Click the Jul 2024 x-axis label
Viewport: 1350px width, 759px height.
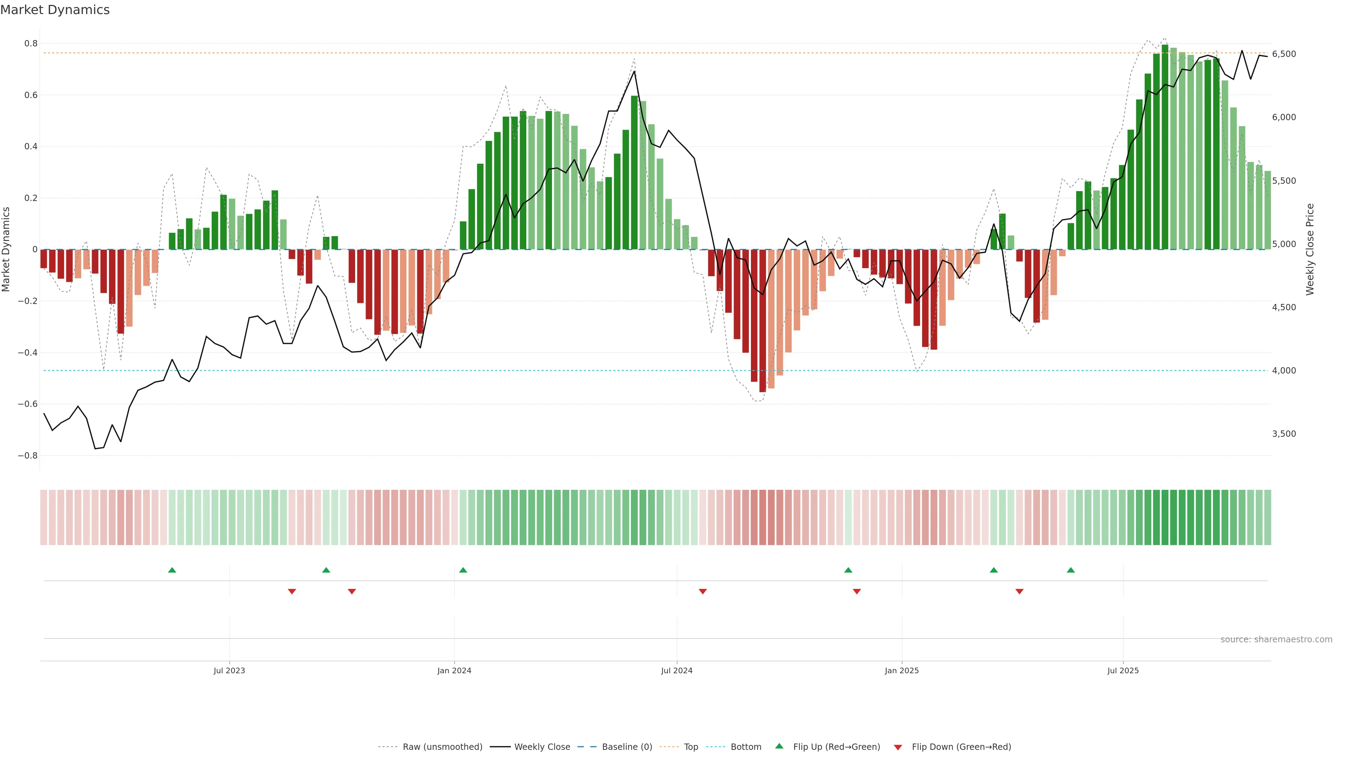676,670
